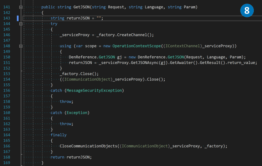Click line number 150 in the gutter

6,57
